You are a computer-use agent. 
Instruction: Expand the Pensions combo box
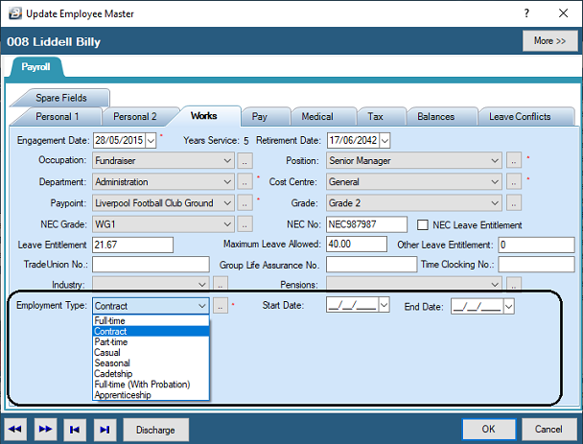(x=495, y=285)
